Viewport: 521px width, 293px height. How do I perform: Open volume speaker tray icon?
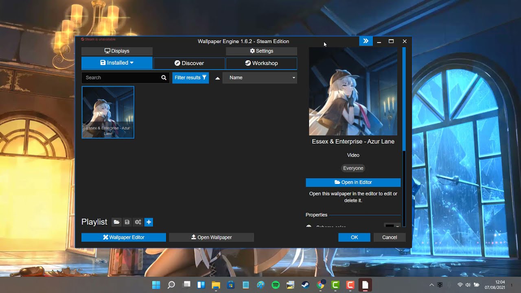468,285
